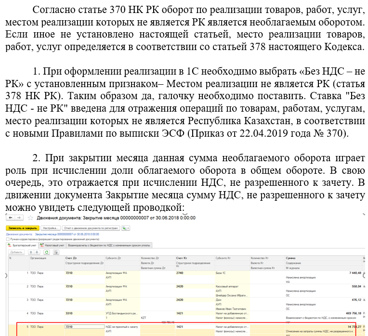The width and height of the screenshot is (368, 336).
Task: Click the 7210 input field in row 5
Action: pos(84,327)
